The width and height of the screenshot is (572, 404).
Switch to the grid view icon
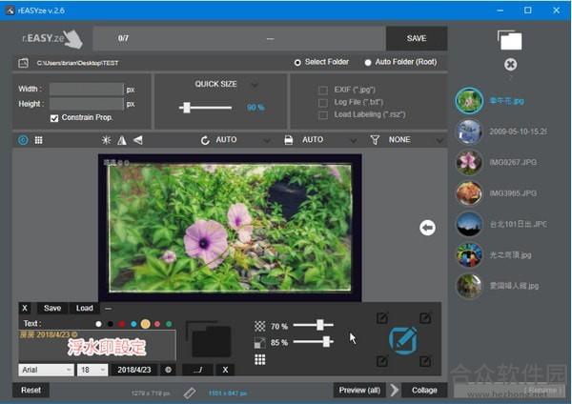pos(39,140)
